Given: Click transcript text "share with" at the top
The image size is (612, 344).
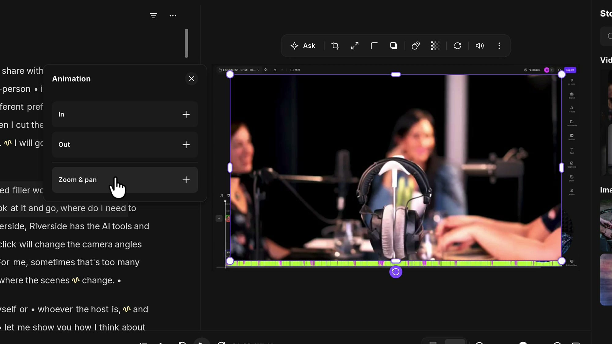Looking at the screenshot, I should pos(22,71).
